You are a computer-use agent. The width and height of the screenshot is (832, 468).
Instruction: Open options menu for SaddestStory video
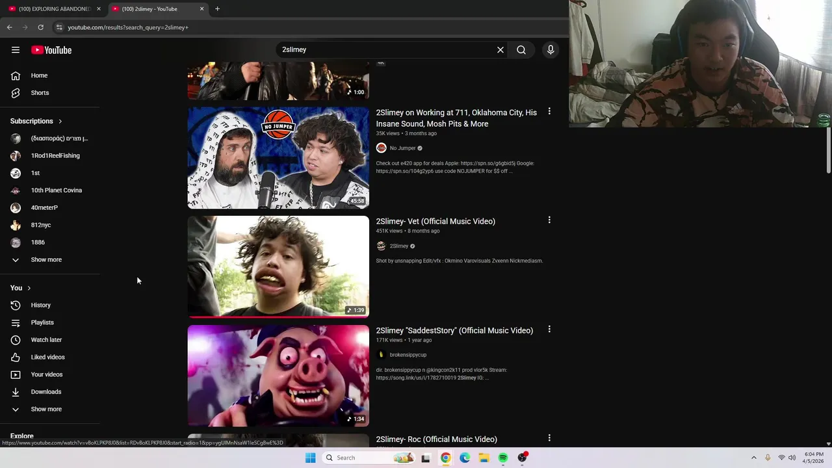pos(549,330)
